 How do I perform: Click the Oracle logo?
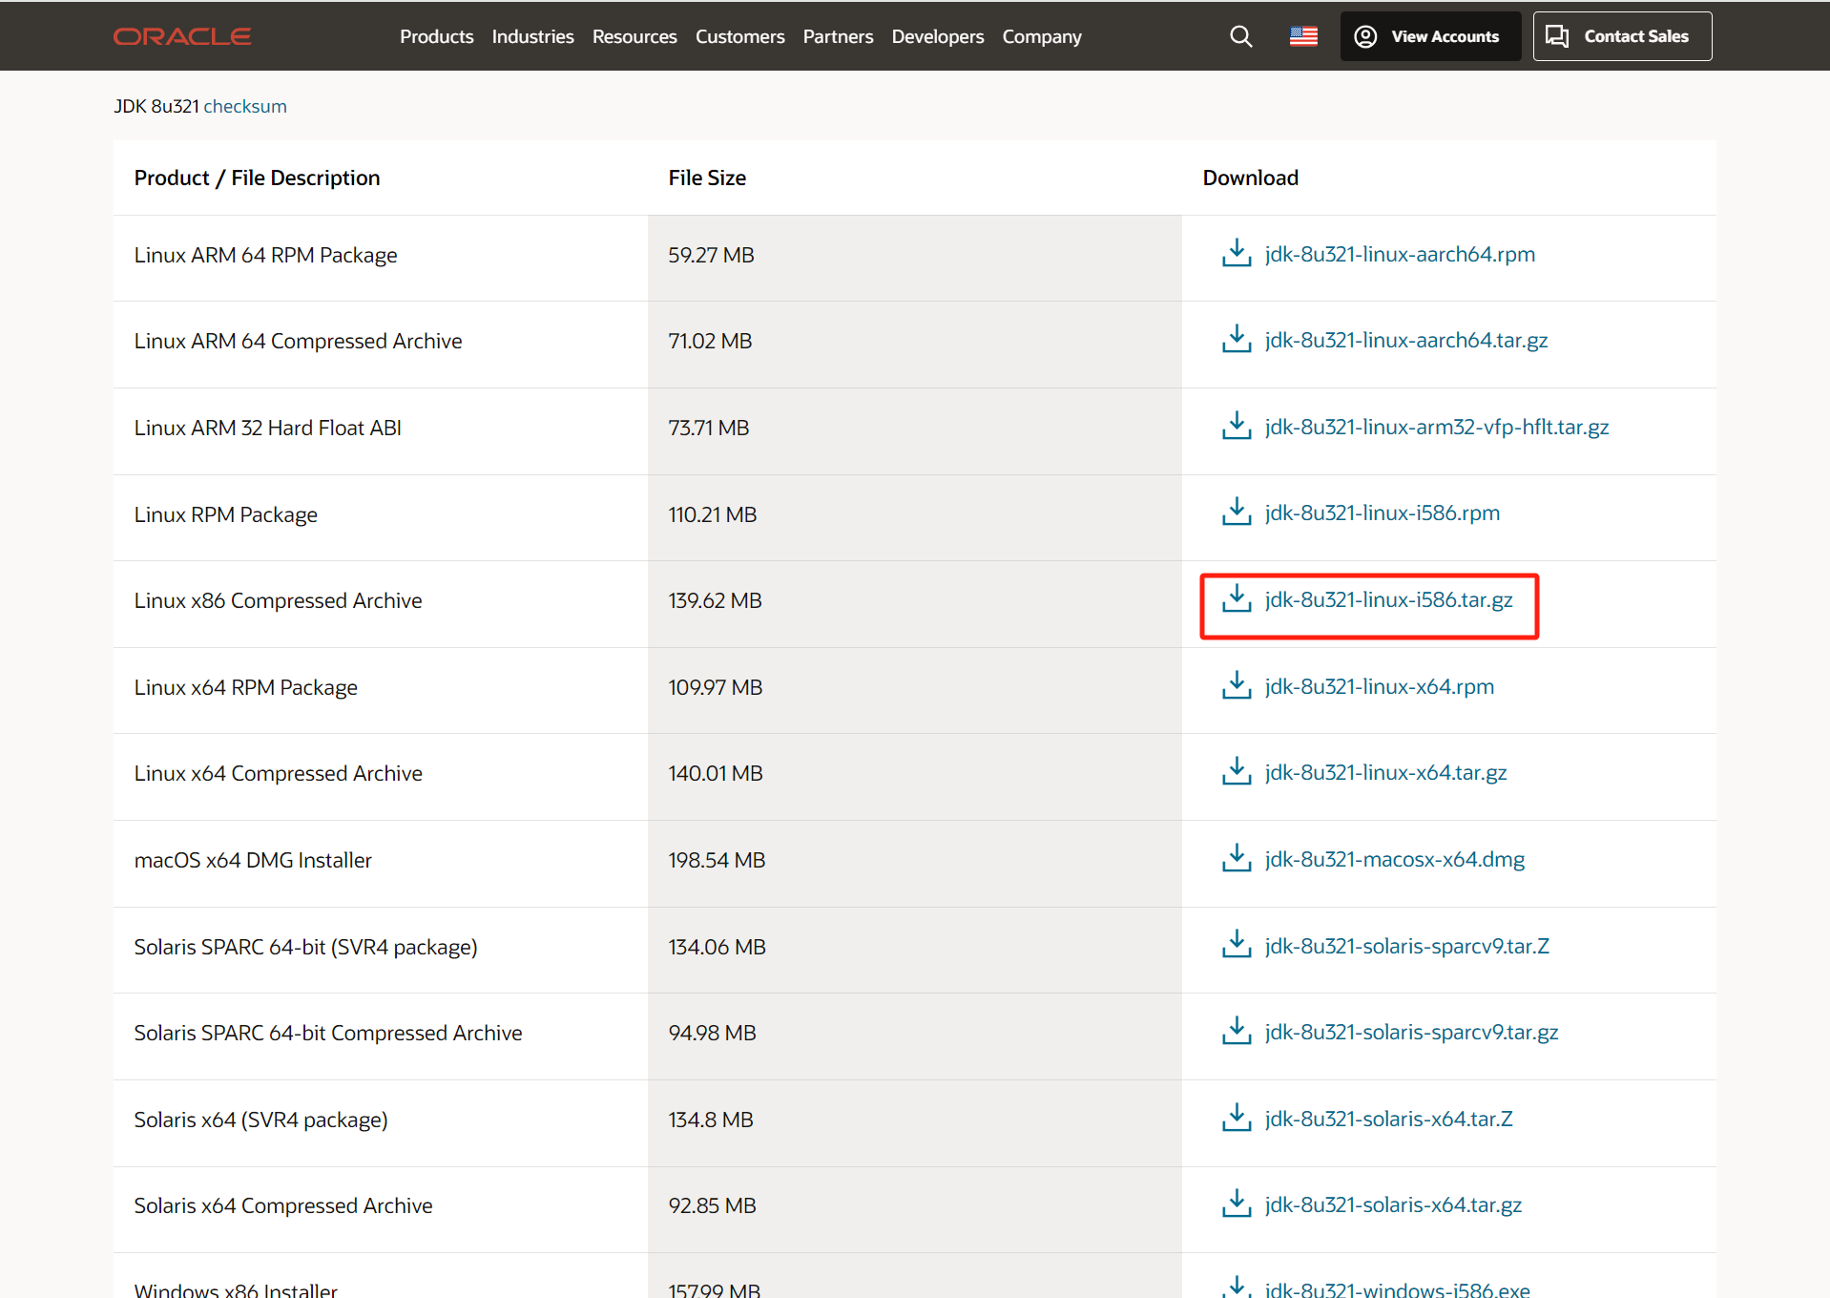click(182, 36)
